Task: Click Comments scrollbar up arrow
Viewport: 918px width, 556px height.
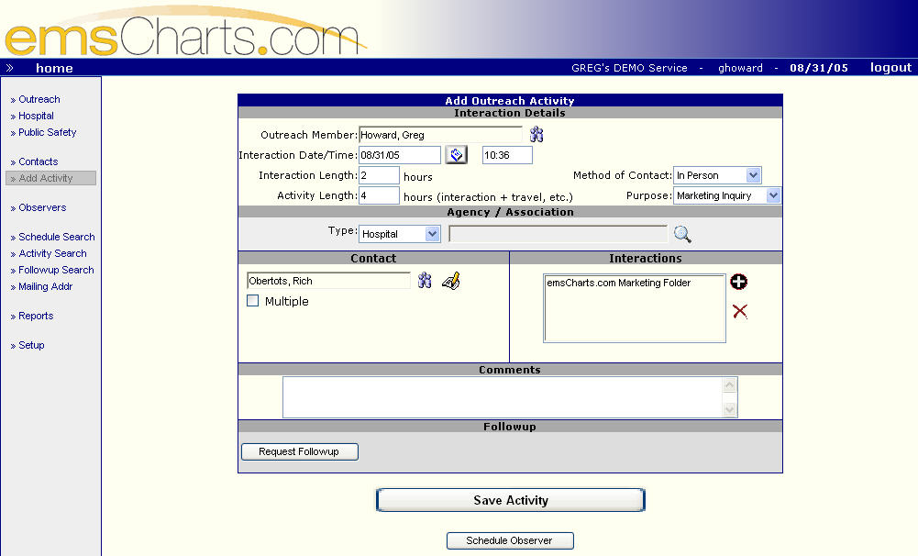Action: pos(729,385)
